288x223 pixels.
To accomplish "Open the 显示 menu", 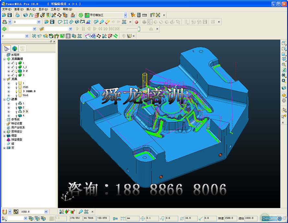I will (43, 9).
